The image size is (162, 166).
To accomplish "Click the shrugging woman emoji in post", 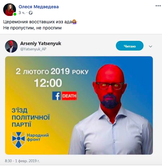I will coord(75,22).
